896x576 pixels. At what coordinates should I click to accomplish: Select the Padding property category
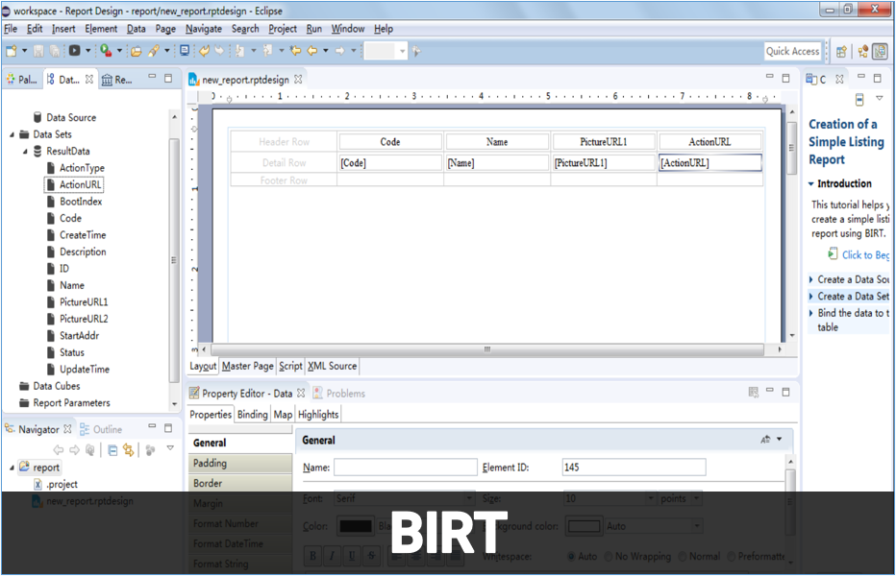240,463
